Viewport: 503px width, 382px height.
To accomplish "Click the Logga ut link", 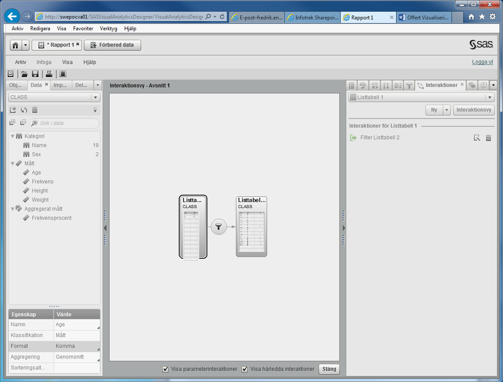I will pyautogui.click(x=482, y=62).
